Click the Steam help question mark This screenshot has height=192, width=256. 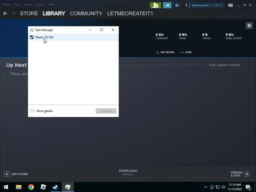[x=186, y=5]
